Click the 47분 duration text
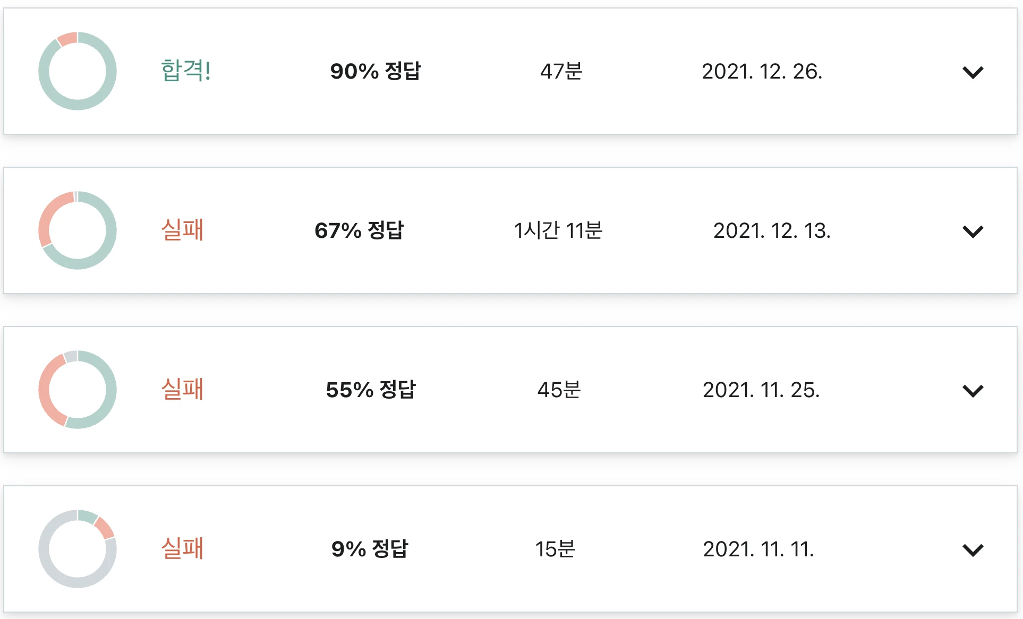Viewport: 1023px width, 619px height. coord(561,71)
